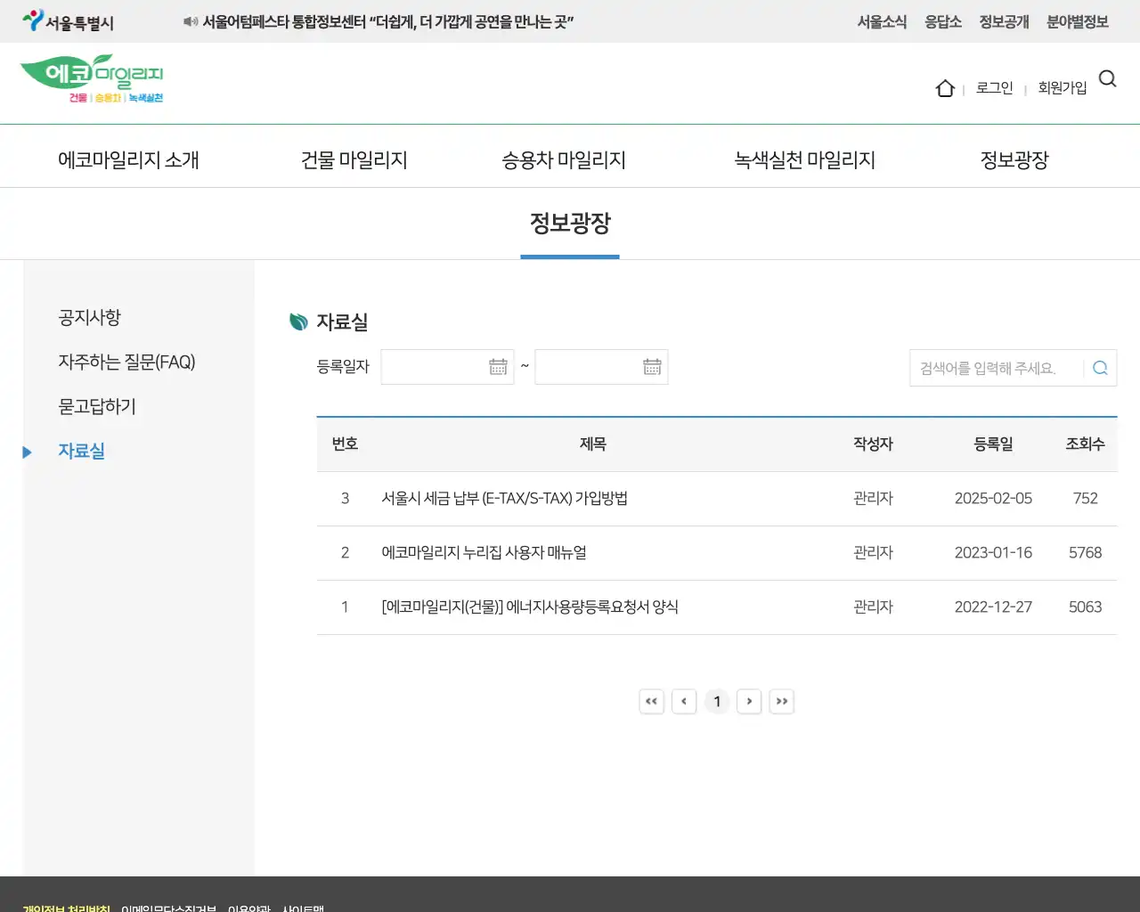Open 서울소식 top link
The image size is (1140, 912).
(x=882, y=21)
